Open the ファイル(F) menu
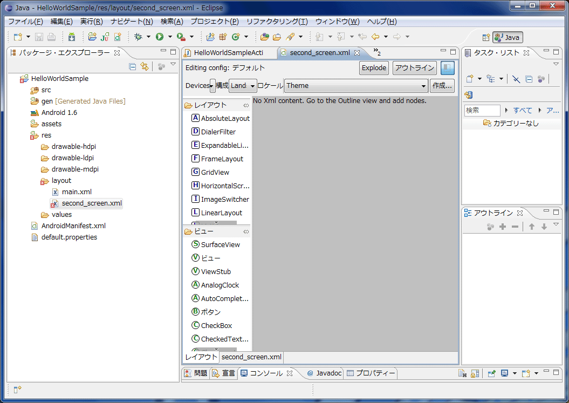The width and height of the screenshot is (569, 403). [x=25, y=22]
